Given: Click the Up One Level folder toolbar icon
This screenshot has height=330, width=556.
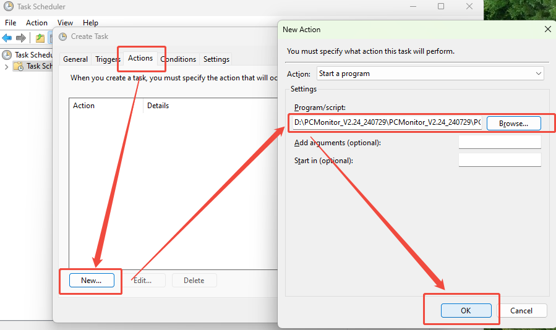Looking at the screenshot, I should click(x=40, y=38).
